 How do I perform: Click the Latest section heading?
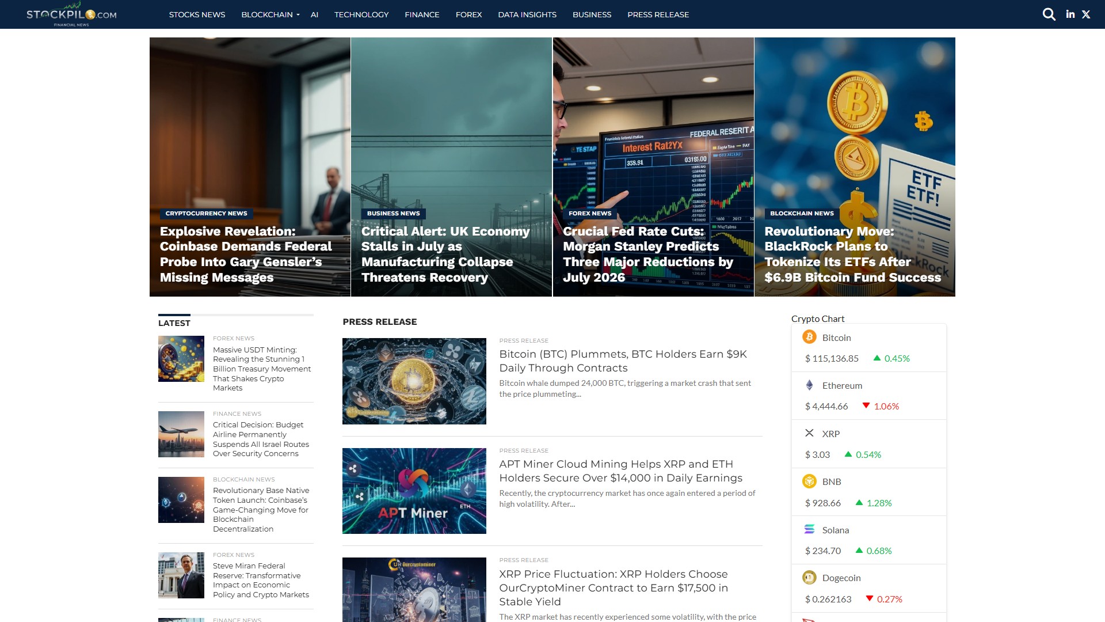174,323
